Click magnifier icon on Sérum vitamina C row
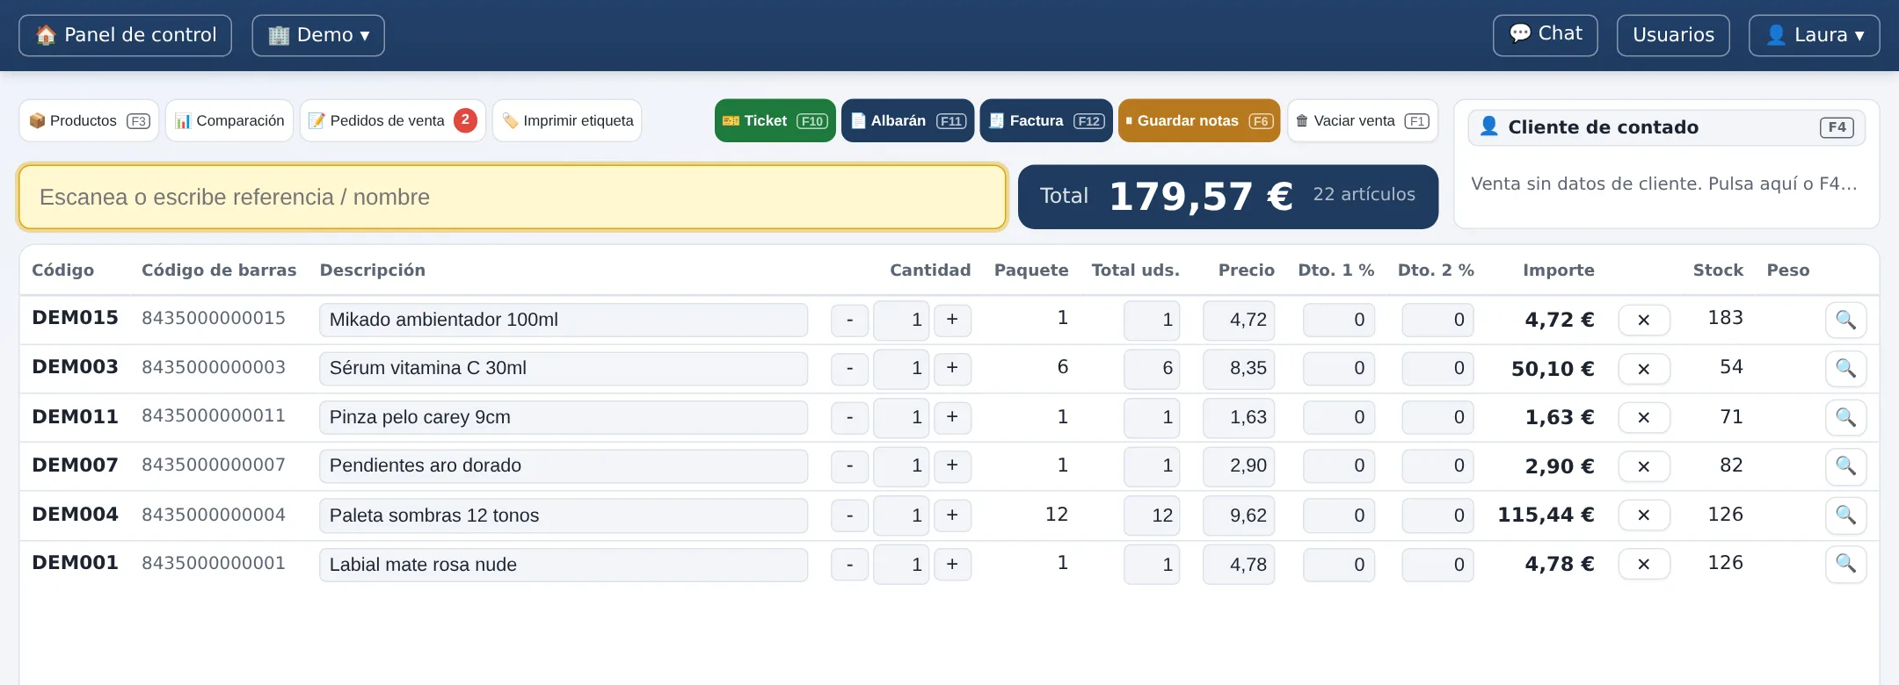This screenshot has height=685, width=1899. [x=1845, y=369]
